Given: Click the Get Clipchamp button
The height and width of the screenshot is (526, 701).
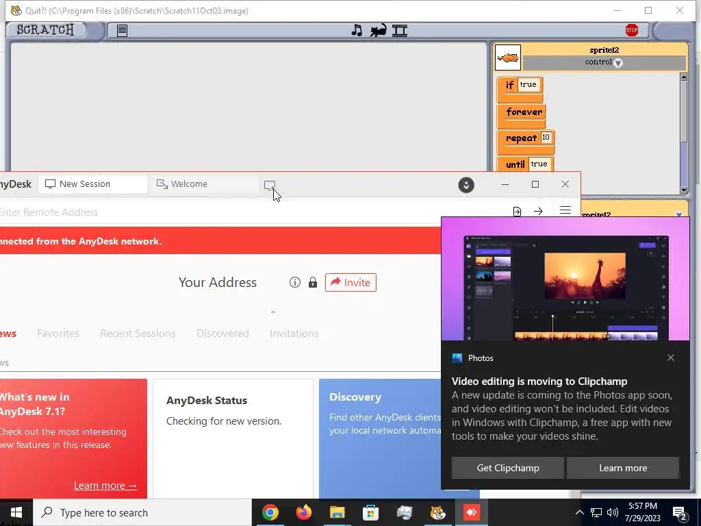Looking at the screenshot, I should click(x=508, y=468).
